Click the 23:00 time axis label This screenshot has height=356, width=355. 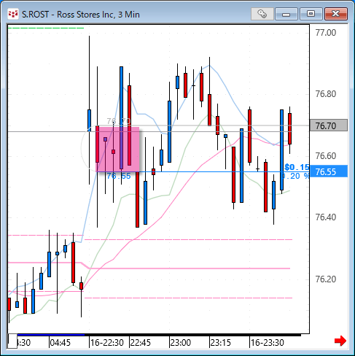[x=181, y=343]
